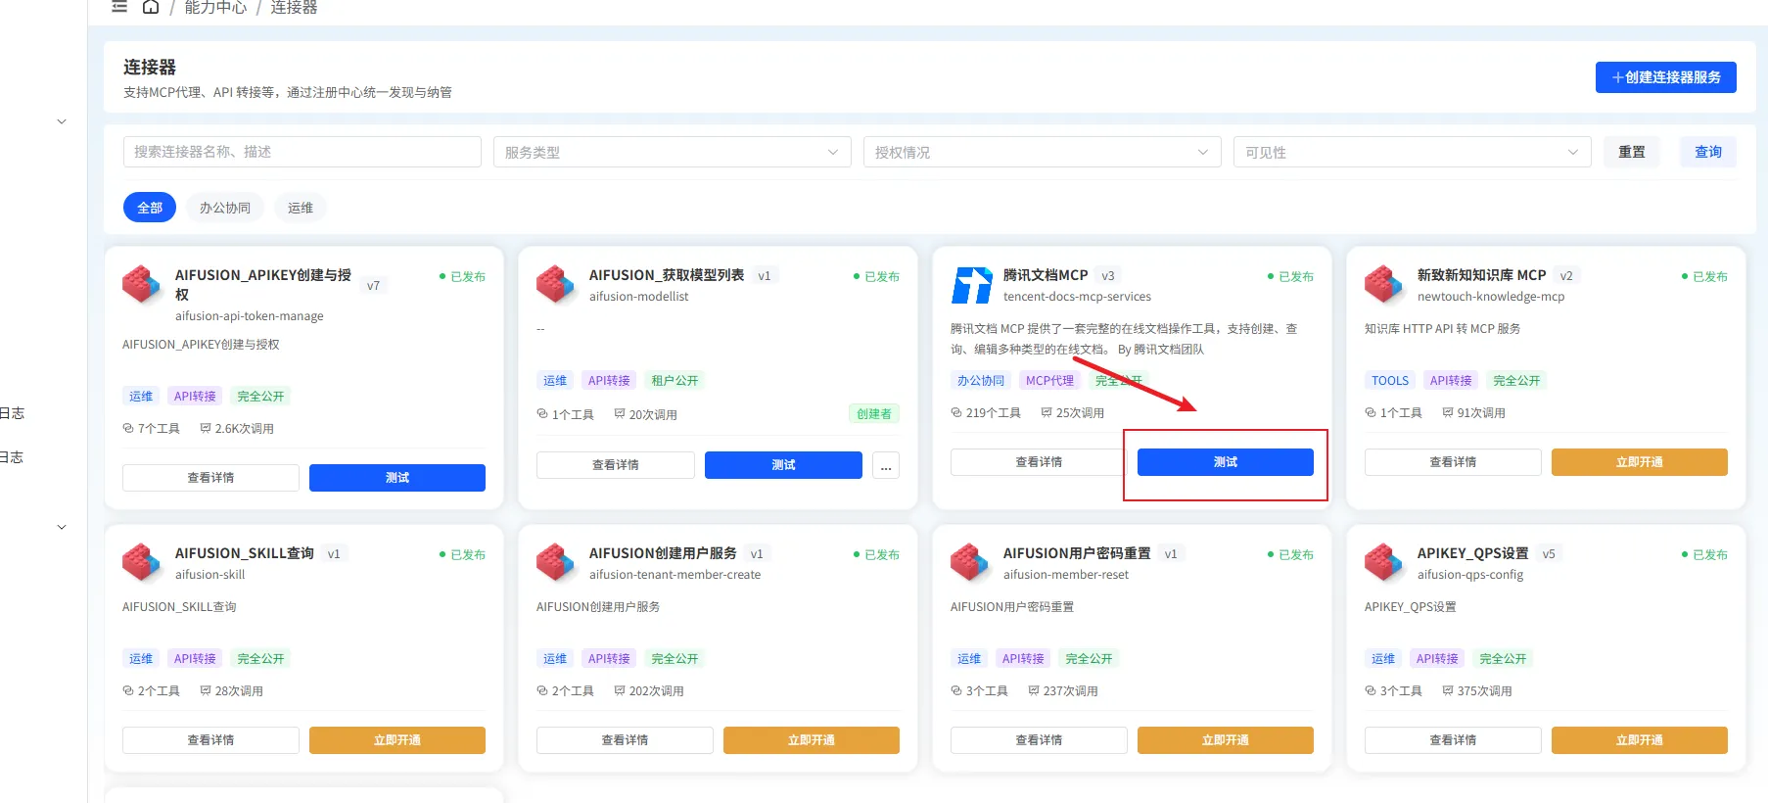This screenshot has height=803, width=1768.
Task: Click 查看详情 on AIFUSION_APIKEY创建与授权 card
Action: tap(210, 478)
